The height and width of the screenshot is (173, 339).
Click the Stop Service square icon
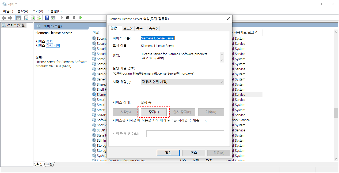(x=68, y=18)
